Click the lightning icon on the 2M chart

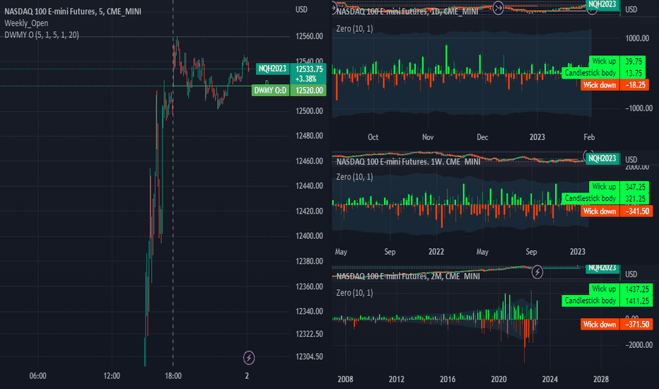tap(537, 272)
